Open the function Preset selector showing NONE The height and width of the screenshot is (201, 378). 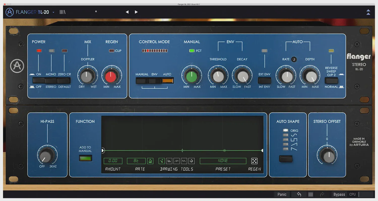223,161
